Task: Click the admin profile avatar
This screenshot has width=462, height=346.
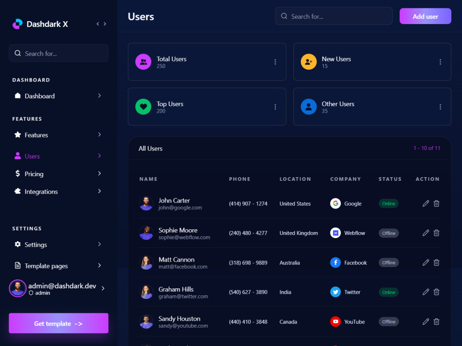Action: (x=18, y=288)
